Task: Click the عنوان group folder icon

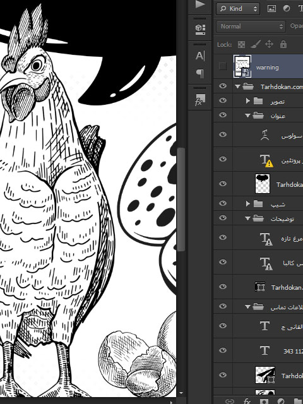Action: (x=258, y=116)
